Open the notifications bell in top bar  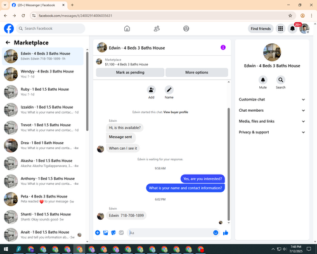point(292,29)
